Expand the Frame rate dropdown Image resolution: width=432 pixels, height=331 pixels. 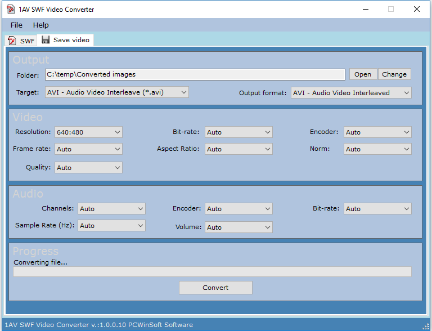pyautogui.click(x=88, y=149)
